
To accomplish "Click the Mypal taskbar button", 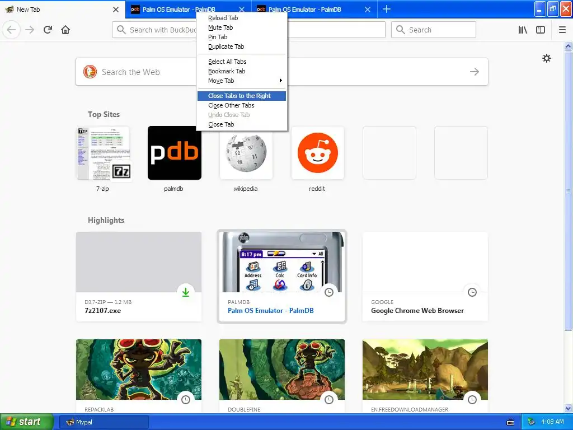I will point(104,422).
